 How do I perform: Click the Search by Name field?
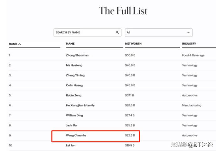pos(84,32)
